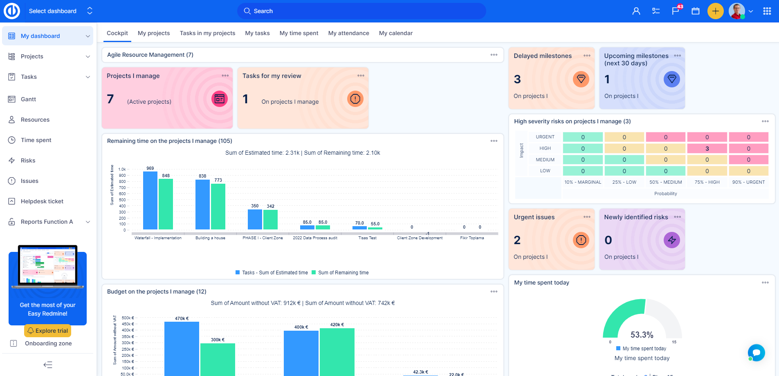Open the chat support bubble

757,353
